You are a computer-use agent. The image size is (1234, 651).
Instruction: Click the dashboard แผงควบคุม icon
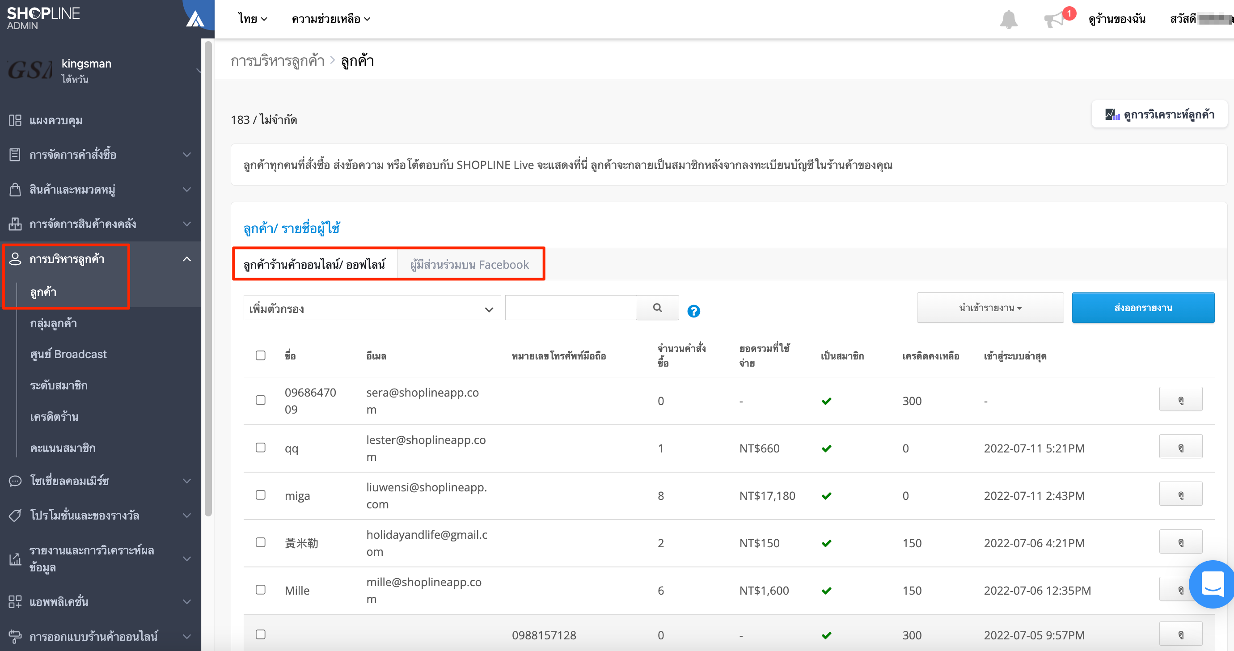tap(15, 120)
